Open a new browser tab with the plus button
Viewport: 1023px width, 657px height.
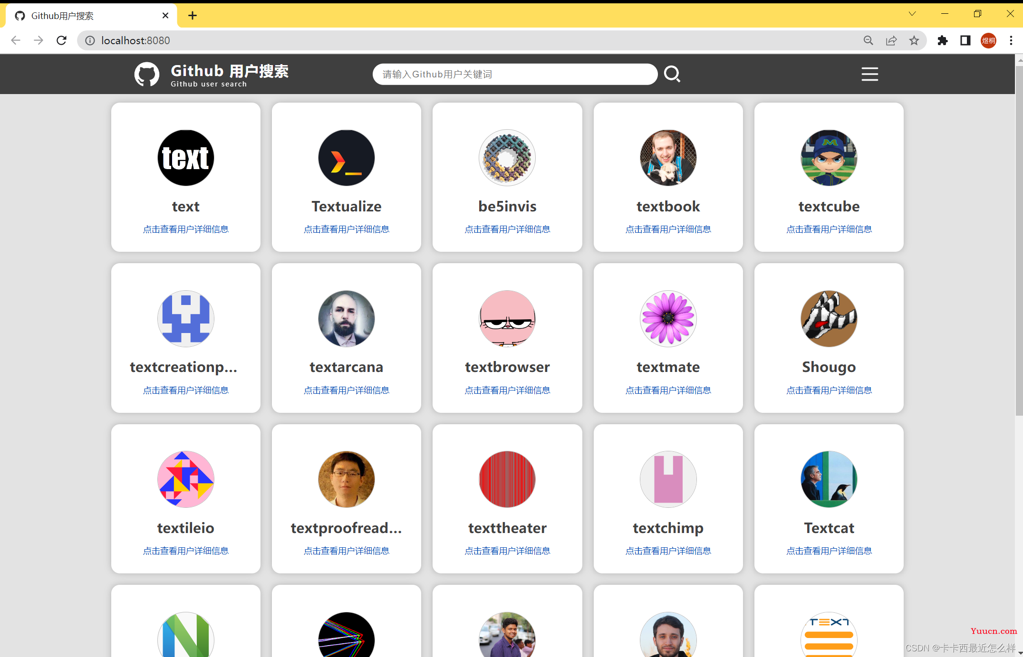click(192, 16)
